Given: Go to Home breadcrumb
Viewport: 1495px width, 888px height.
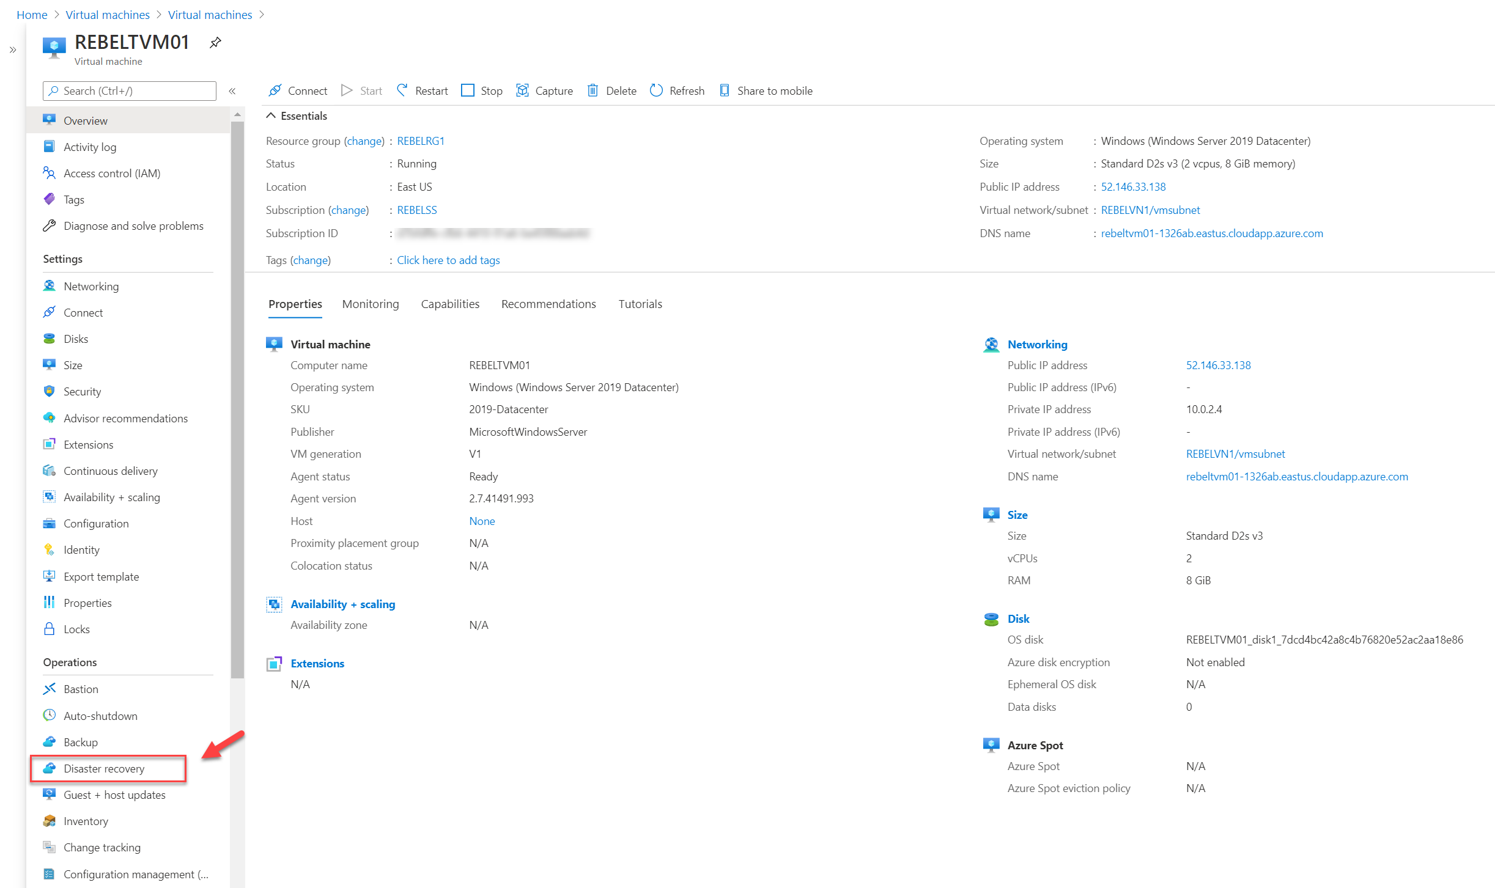Looking at the screenshot, I should tap(32, 15).
